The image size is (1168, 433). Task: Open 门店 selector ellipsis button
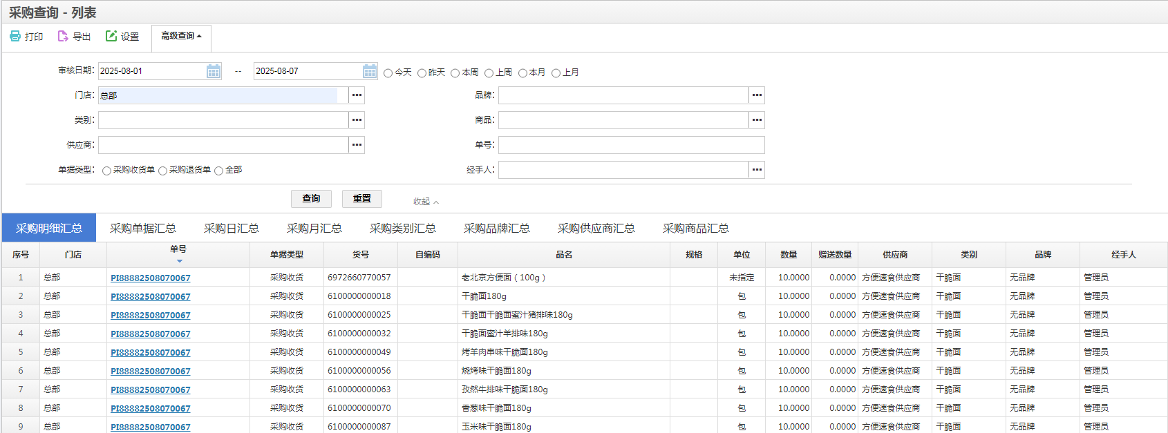point(357,95)
